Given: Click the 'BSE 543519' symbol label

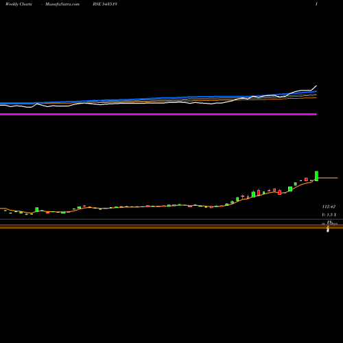Looking at the screenshot, I should click(x=105, y=4).
